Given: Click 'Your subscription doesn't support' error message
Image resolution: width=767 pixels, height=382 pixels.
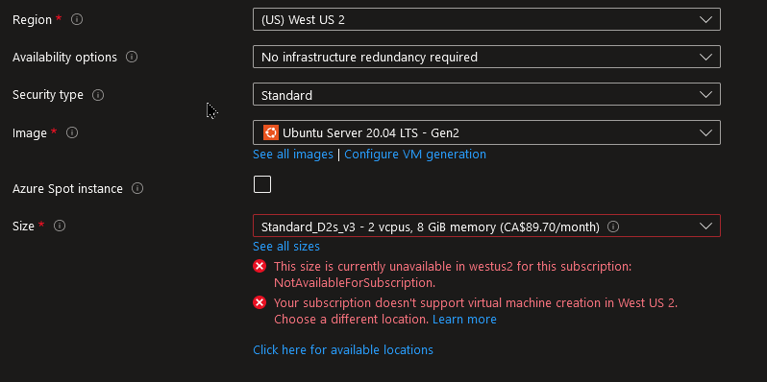Looking at the screenshot, I should 476,311.
